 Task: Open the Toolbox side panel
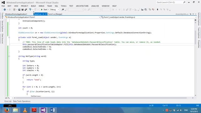[x=2, y=16]
